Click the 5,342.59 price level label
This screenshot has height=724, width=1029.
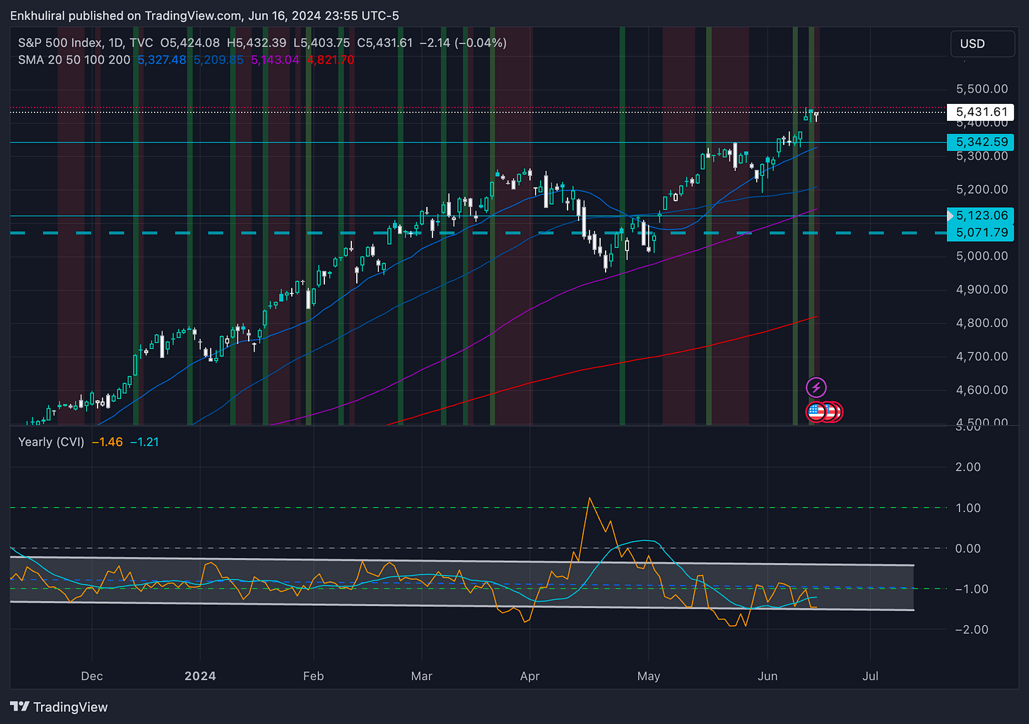click(x=982, y=142)
